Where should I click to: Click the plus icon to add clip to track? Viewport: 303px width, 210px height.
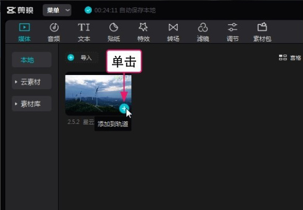tap(124, 108)
